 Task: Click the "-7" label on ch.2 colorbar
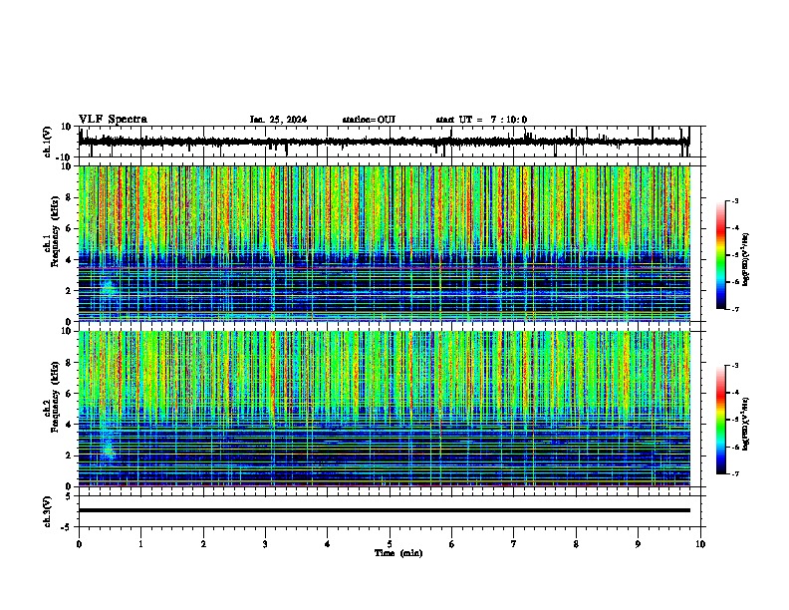[734, 474]
